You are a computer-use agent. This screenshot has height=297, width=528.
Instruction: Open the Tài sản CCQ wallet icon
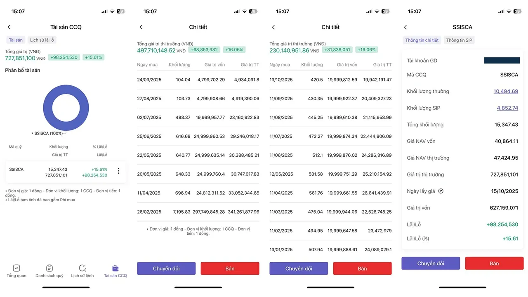tap(115, 268)
